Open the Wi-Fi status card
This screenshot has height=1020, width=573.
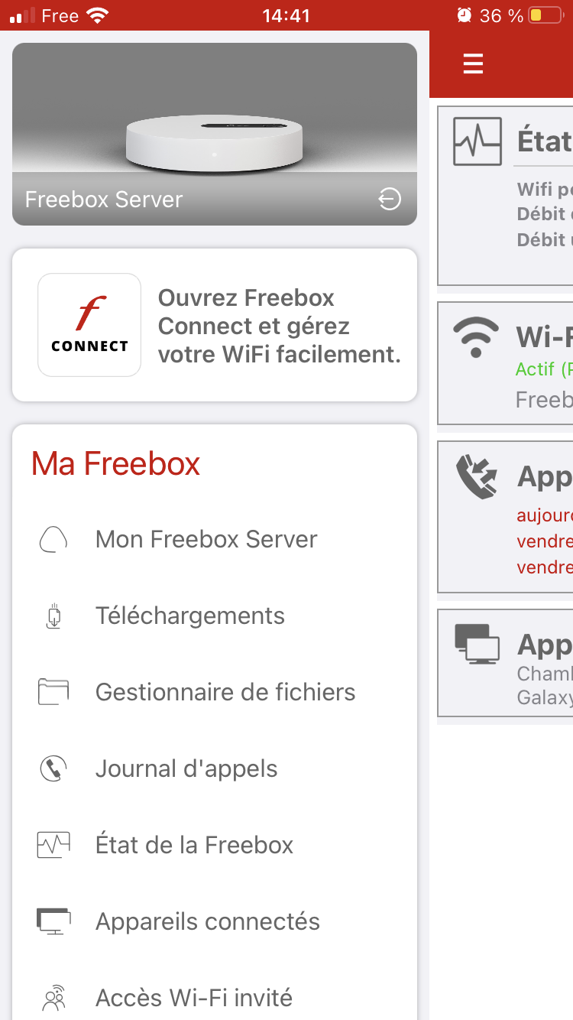pyautogui.click(x=506, y=363)
